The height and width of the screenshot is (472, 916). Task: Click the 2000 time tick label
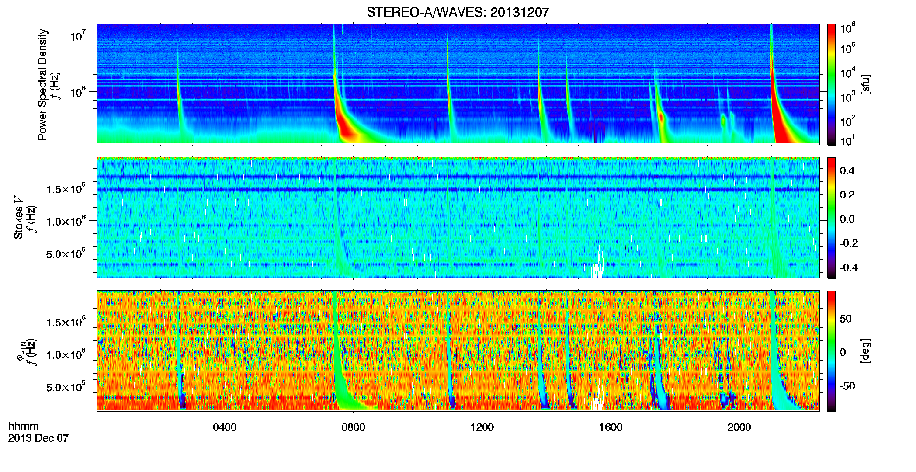tap(739, 427)
